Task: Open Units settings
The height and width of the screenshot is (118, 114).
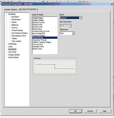Action: tap(10, 47)
